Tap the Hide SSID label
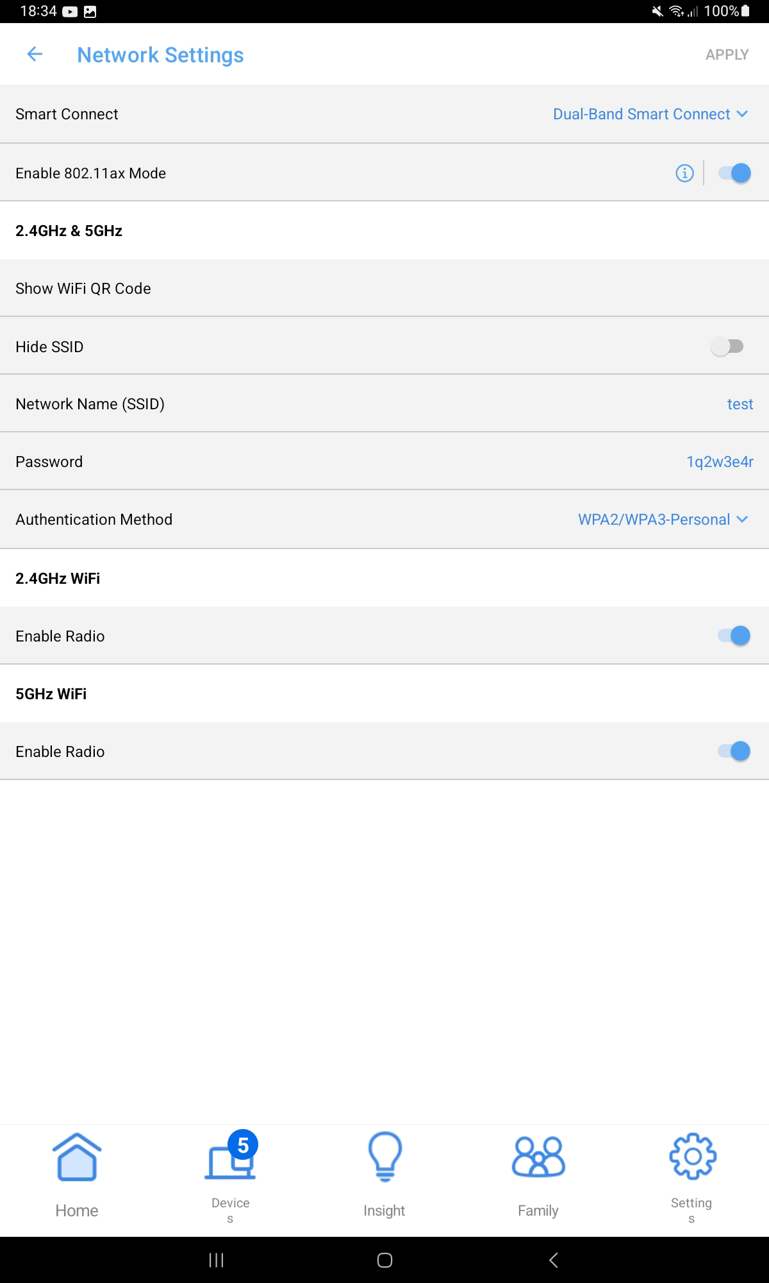The image size is (769, 1283). (x=49, y=347)
